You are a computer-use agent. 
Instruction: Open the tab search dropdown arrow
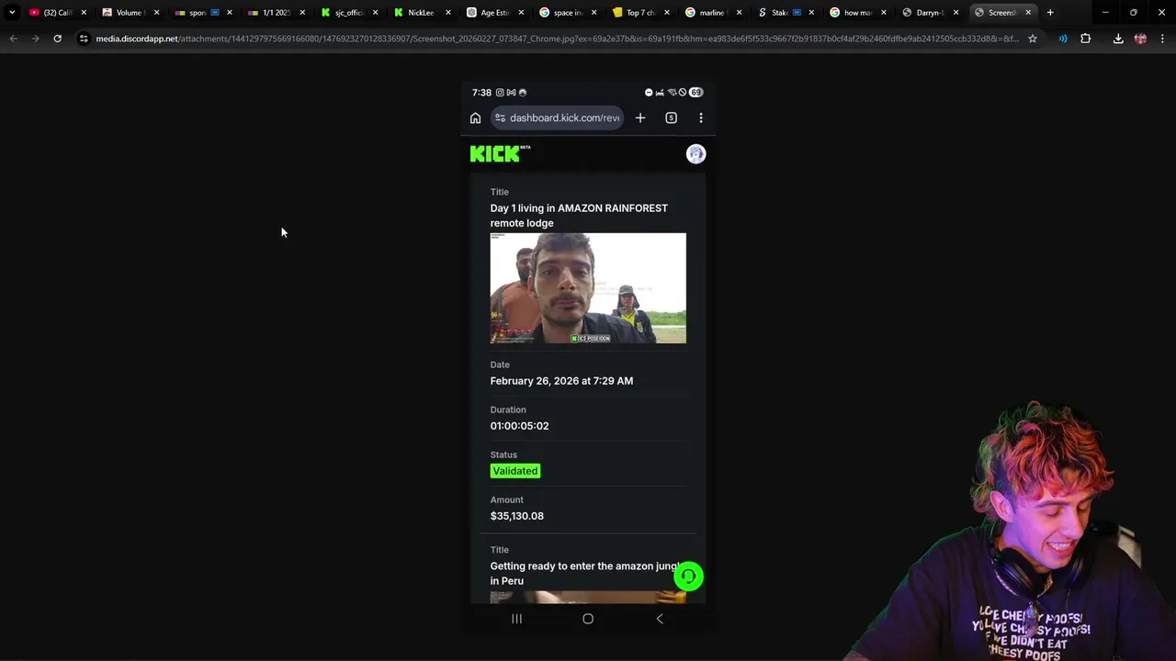[12, 13]
